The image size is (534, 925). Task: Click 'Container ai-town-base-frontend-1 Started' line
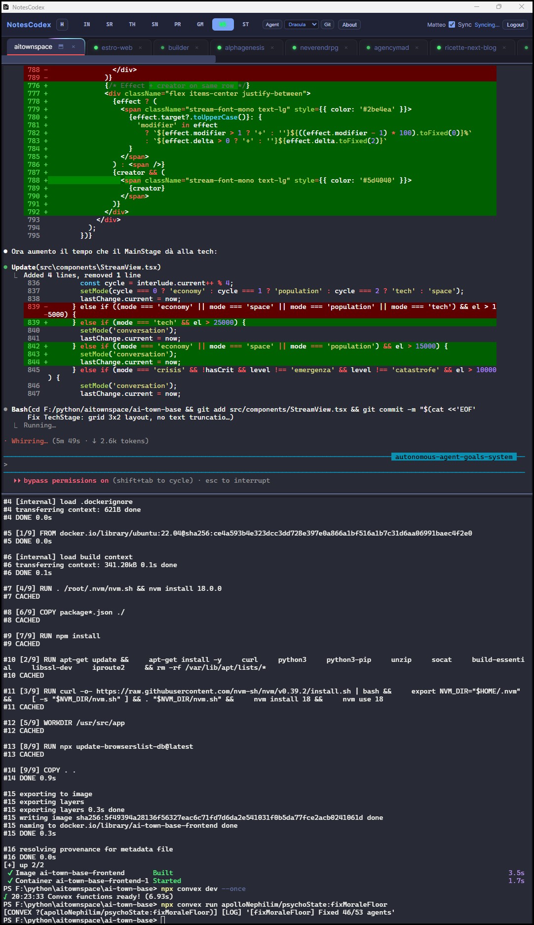[94, 881]
